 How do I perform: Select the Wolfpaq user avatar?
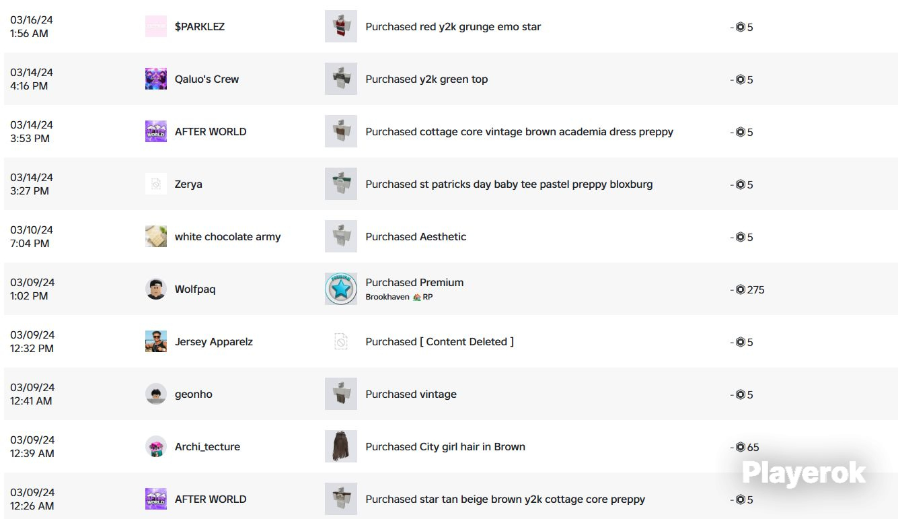click(156, 289)
